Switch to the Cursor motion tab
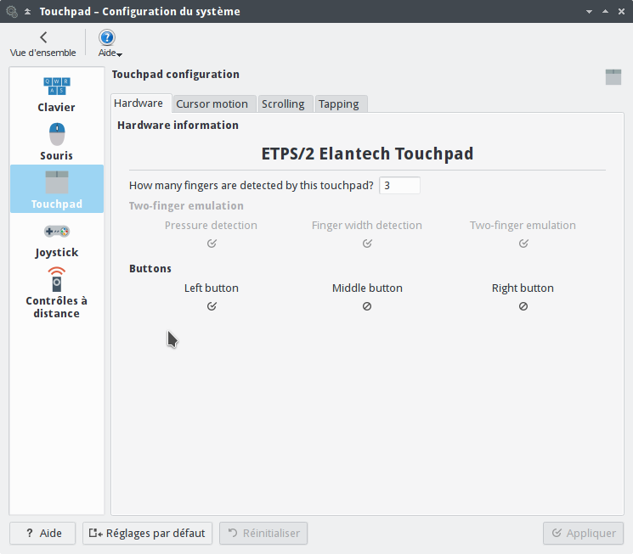 [212, 104]
